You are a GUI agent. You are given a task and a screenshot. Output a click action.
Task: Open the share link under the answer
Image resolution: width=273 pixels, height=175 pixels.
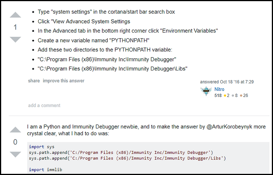[34, 81]
